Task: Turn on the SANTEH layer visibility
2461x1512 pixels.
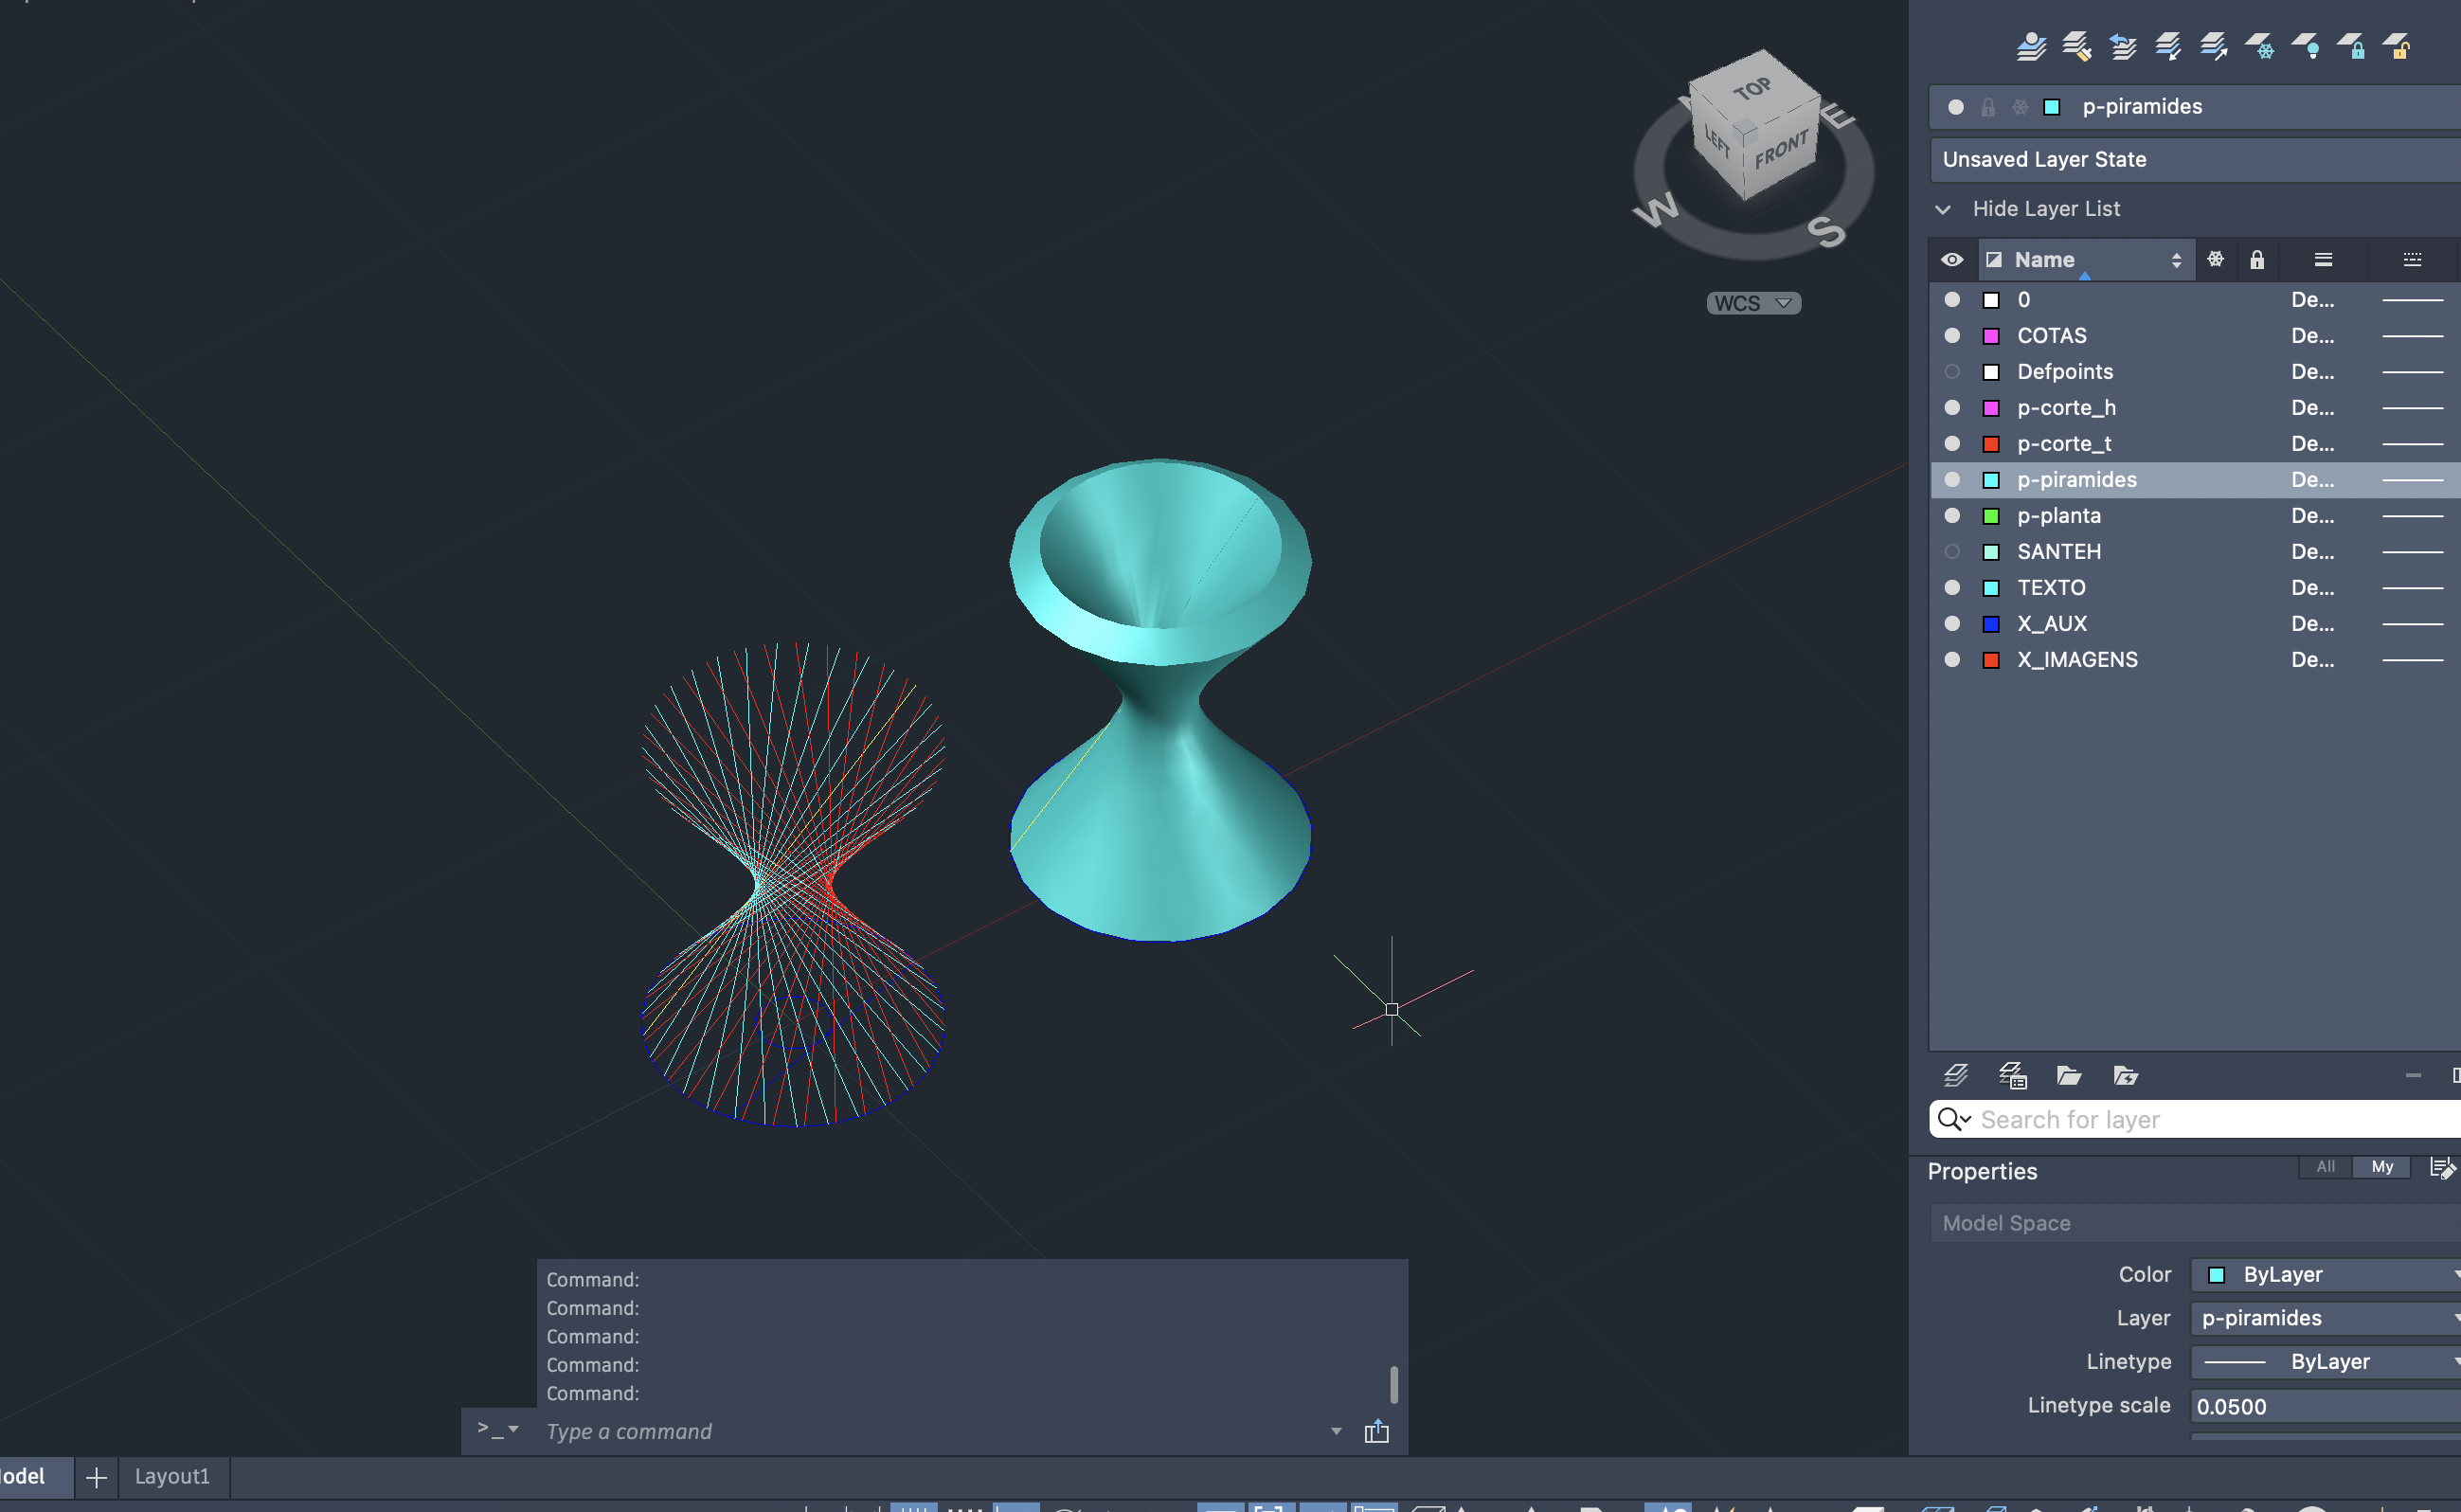Action: (x=1952, y=551)
